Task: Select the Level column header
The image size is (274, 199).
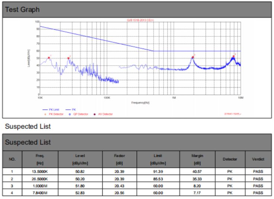Action: (x=80, y=159)
